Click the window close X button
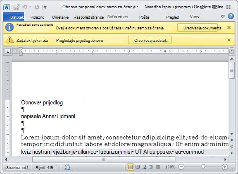 (228, 7)
